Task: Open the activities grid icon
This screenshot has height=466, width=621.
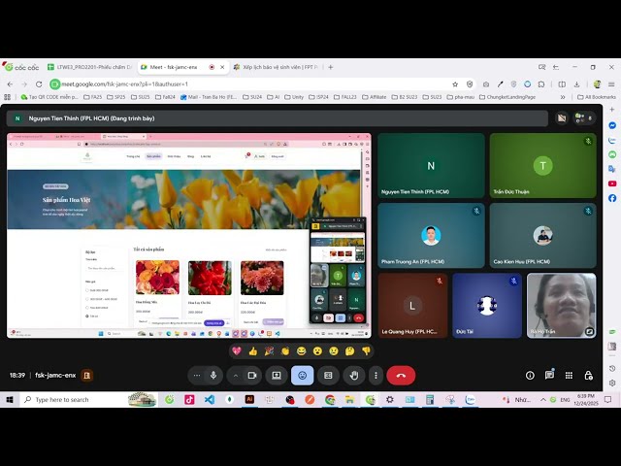Action: point(569,376)
